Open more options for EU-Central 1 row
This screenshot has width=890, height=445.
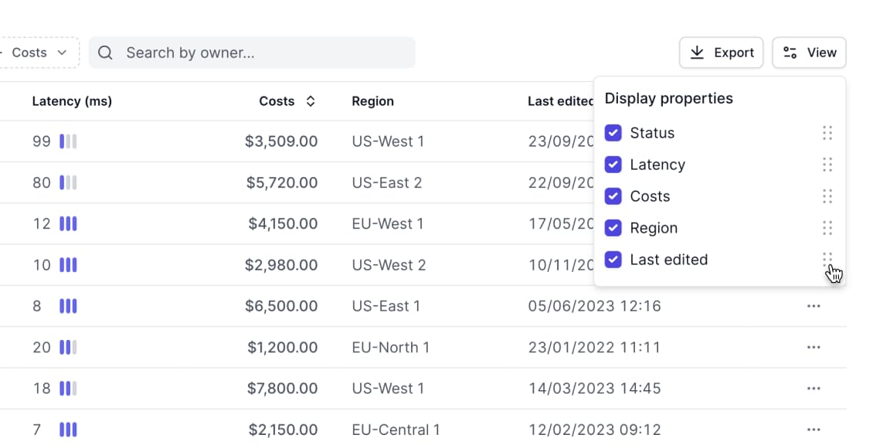(x=814, y=430)
